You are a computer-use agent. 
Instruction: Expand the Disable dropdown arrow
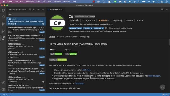tap(91, 28)
